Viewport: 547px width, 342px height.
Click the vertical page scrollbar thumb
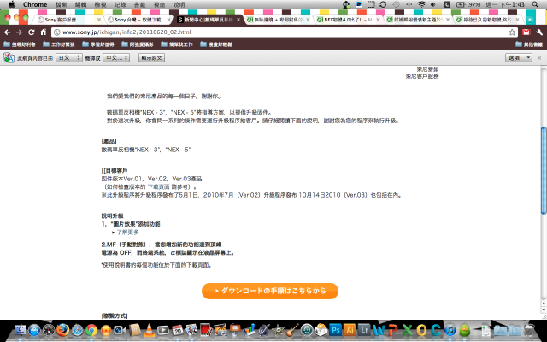544,170
